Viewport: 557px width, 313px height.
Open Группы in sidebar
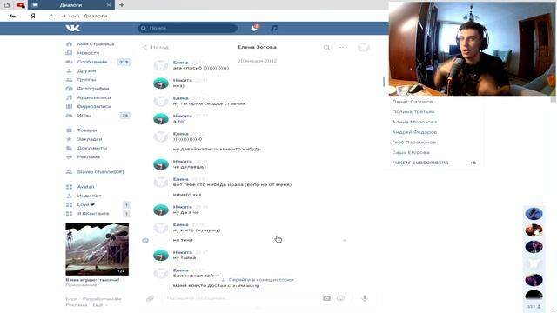click(86, 79)
